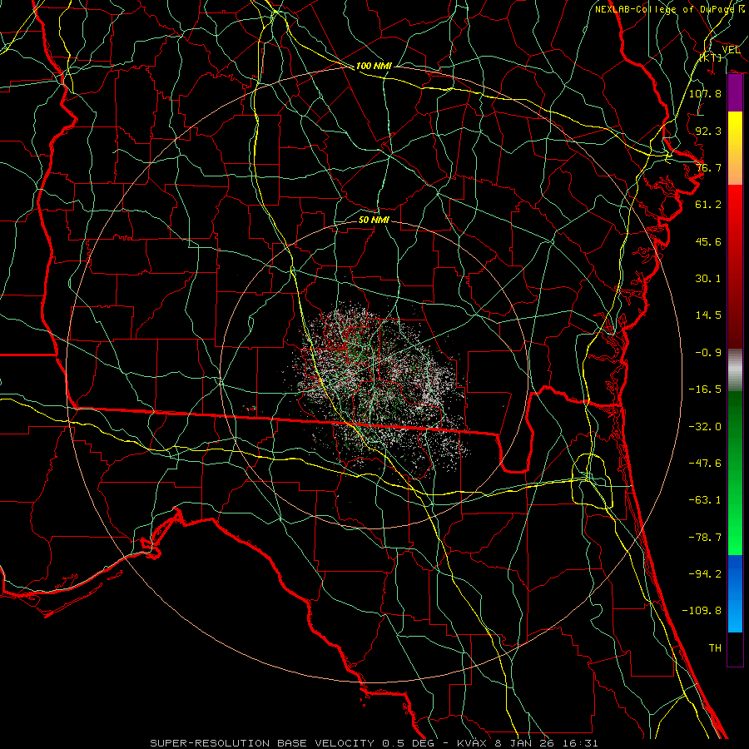Click the -78.7 legend value

coord(705,538)
